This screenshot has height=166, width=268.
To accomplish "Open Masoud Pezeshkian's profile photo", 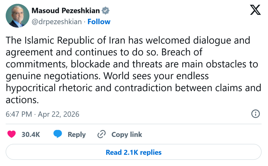I will coord(17,16).
